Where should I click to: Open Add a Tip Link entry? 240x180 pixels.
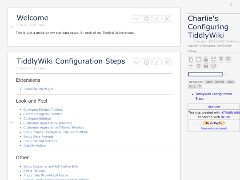[34, 171]
